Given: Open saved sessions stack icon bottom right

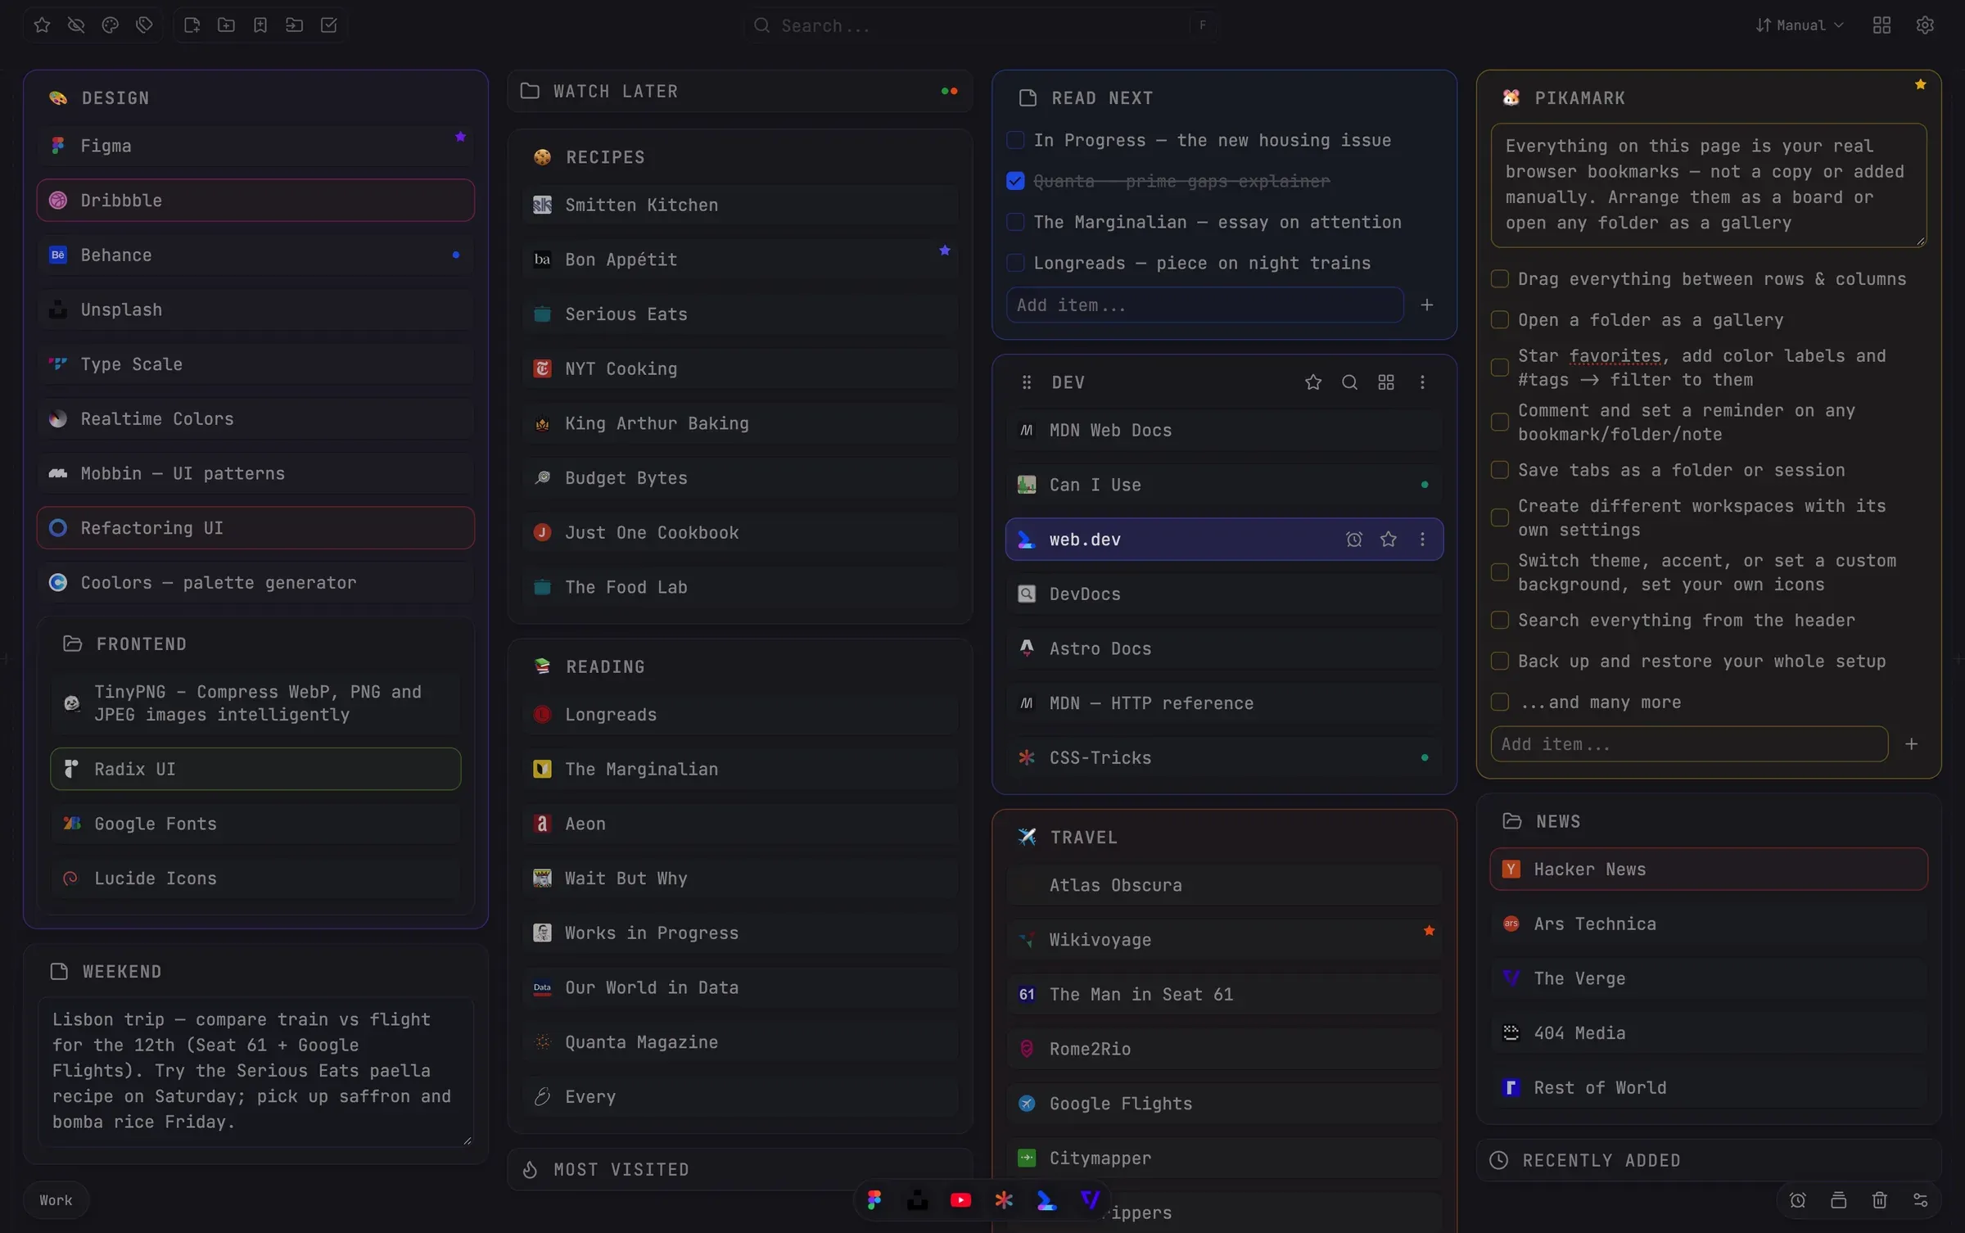Looking at the screenshot, I should [1839, 1200].
